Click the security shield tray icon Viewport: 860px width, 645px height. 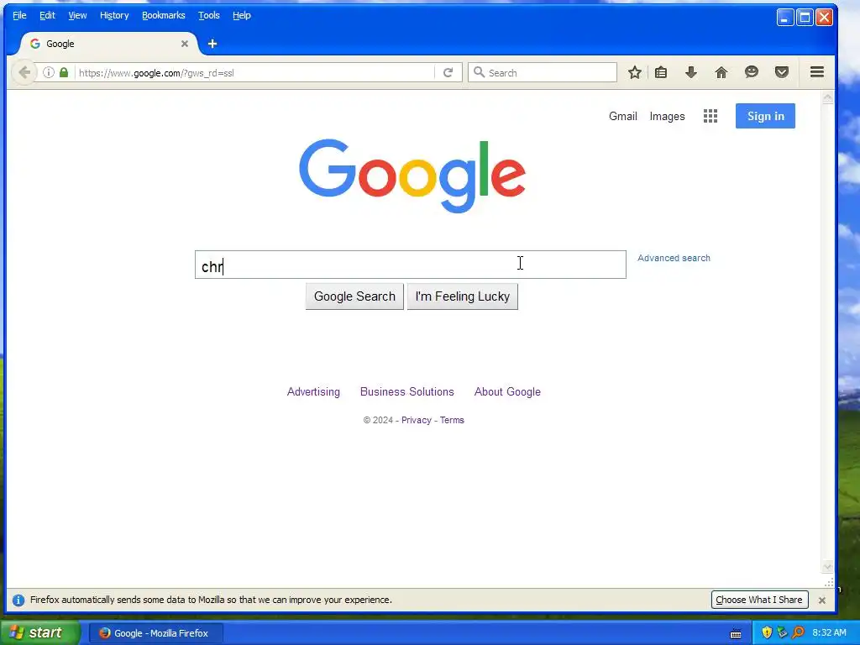(x=767, y=633)
